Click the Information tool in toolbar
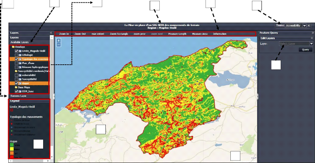 click(220, 34)
